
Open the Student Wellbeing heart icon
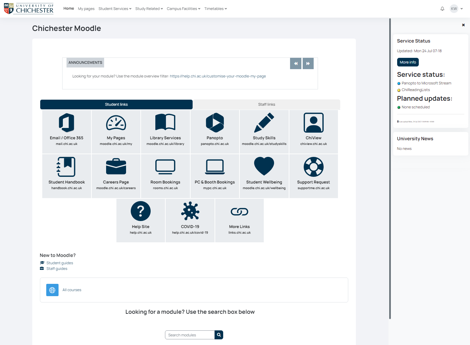(264, 166)
